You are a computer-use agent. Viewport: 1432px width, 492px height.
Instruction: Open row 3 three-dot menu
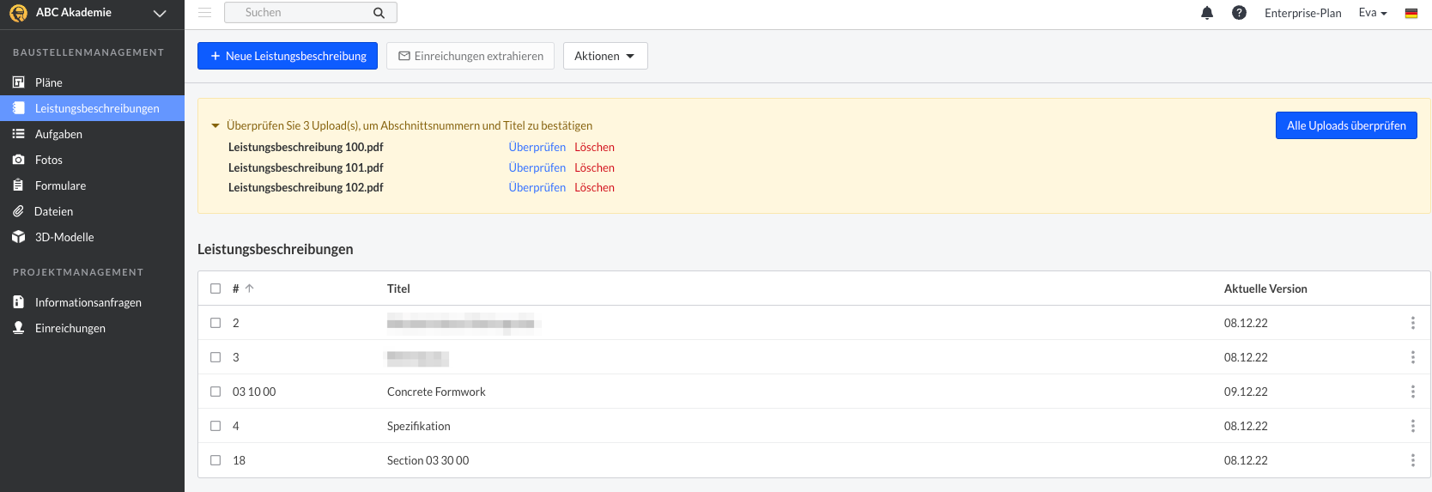pos(1412,357)
